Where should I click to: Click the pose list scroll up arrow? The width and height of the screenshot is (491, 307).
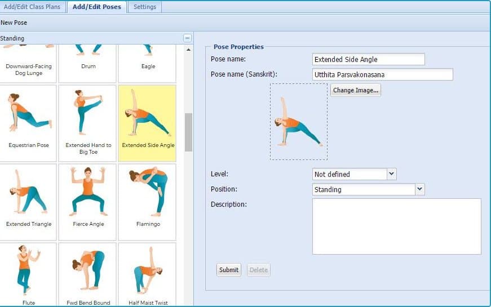(188, 50)
